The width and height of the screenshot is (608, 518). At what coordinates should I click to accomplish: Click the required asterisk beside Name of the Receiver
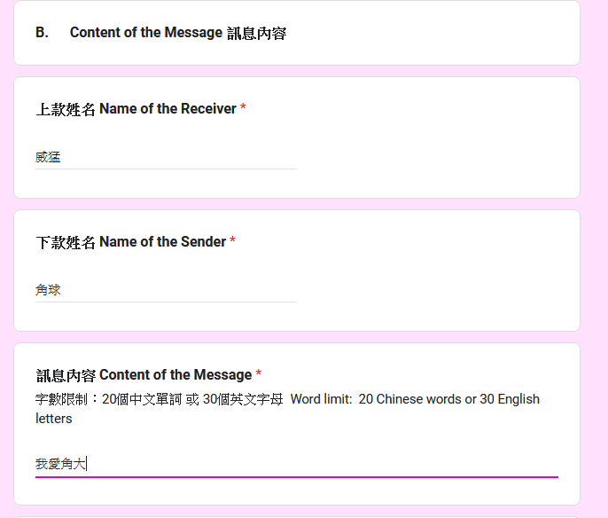click(243, 107)
